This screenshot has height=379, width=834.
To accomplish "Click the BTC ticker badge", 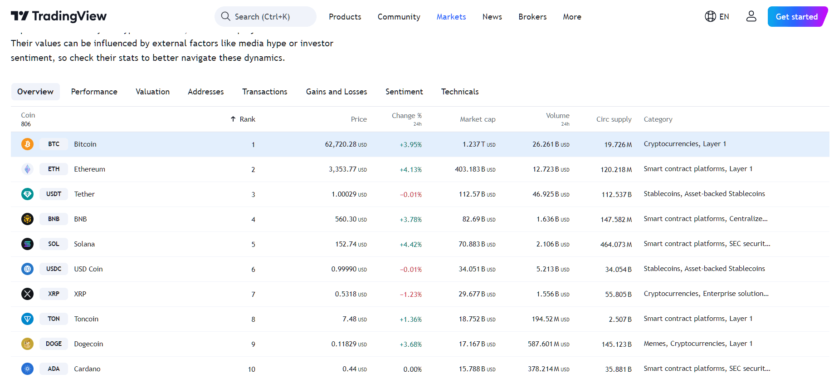I will point(54,144).
